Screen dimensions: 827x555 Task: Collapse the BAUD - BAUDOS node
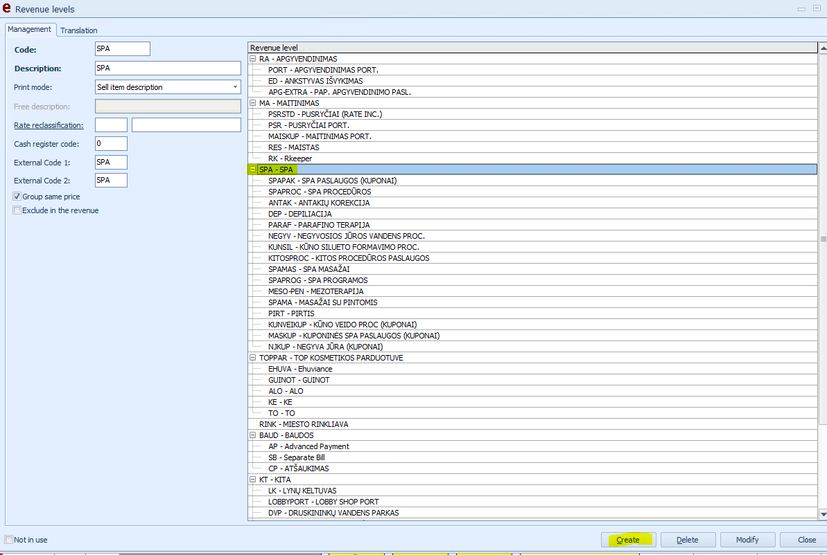pyautogui.click(x=252, y=435)
